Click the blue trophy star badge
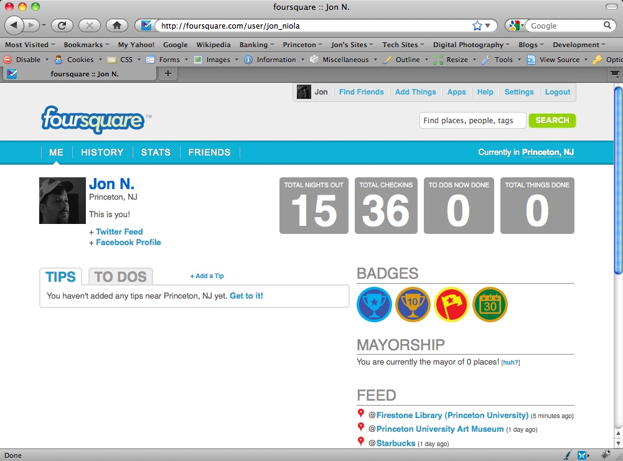The image size is (623, 461). click(x=374, y=305)
